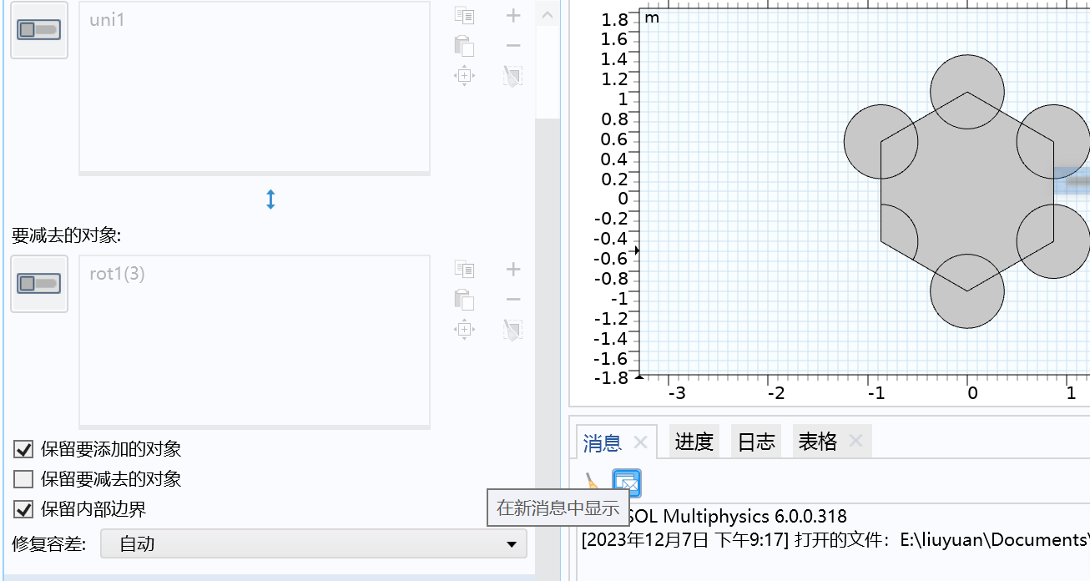Close the 消息 tab
This screenshot has width=1090, height=581.
coord(640,442)
